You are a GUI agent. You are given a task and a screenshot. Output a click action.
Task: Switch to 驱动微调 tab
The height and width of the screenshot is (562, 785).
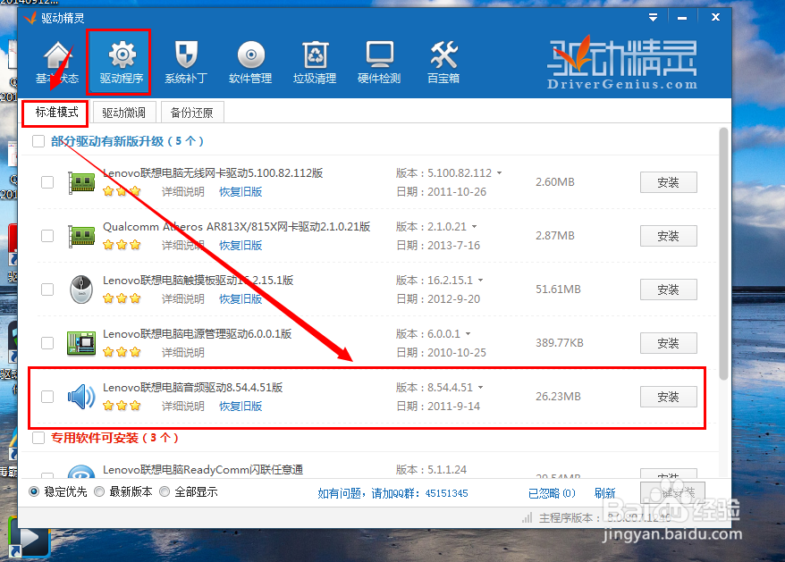(x=124, y=113)
